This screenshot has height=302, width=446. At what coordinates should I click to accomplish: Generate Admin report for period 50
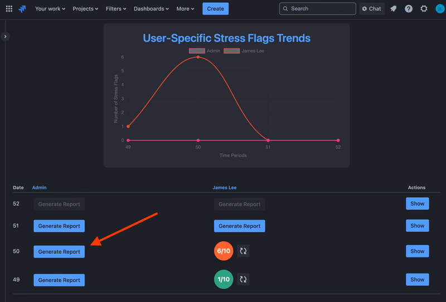click(x=59, y=252)
